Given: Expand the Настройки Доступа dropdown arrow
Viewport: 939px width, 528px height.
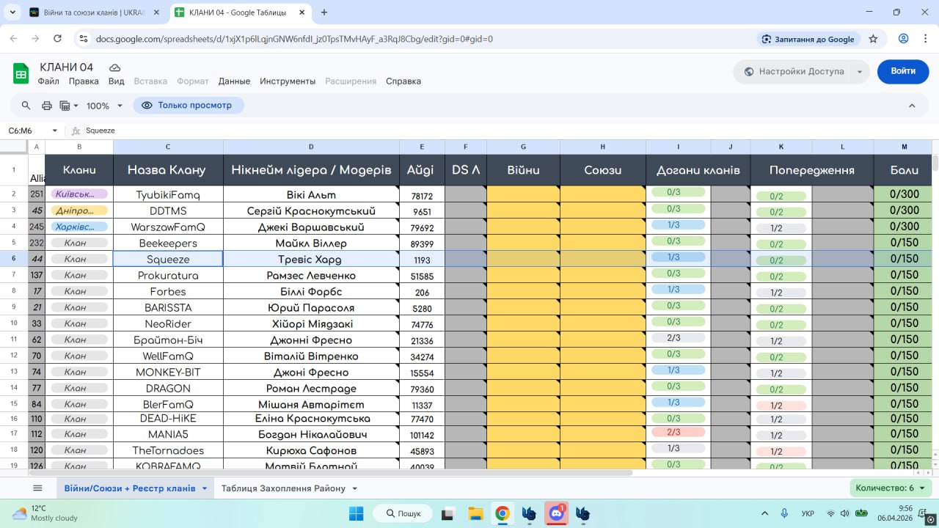Looking at the screenshot, I should point(860,71).
